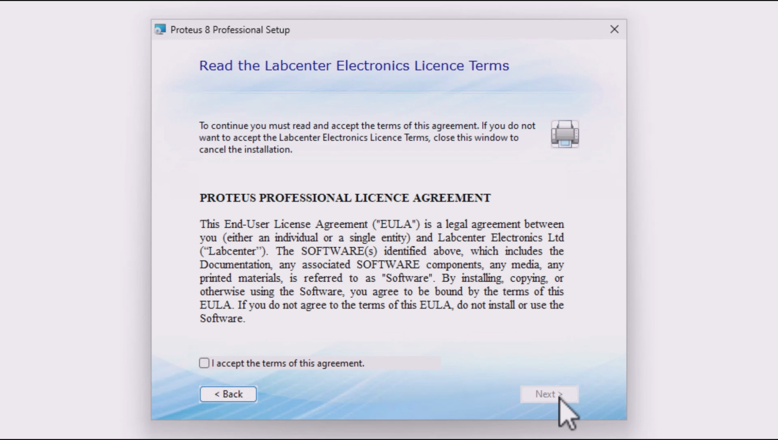Click the 'Next >' button
This screenshot has height=440, width=778.
point(549,394)
